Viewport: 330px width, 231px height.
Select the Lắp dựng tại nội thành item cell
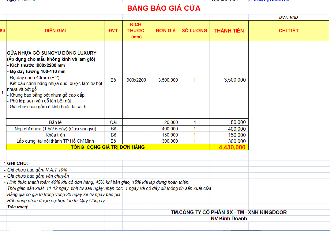tap(55, 141)
